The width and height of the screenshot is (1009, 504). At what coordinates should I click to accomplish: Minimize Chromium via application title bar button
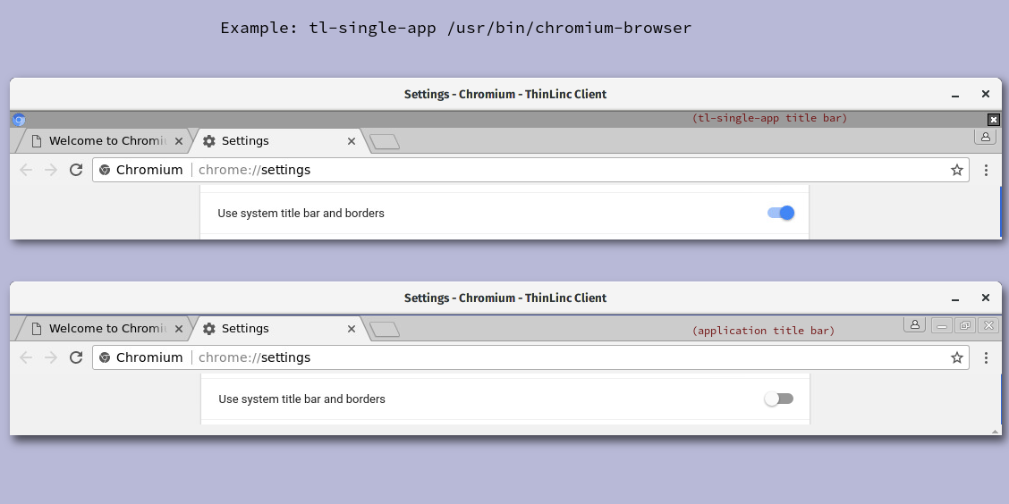click(x=942, y=325)
